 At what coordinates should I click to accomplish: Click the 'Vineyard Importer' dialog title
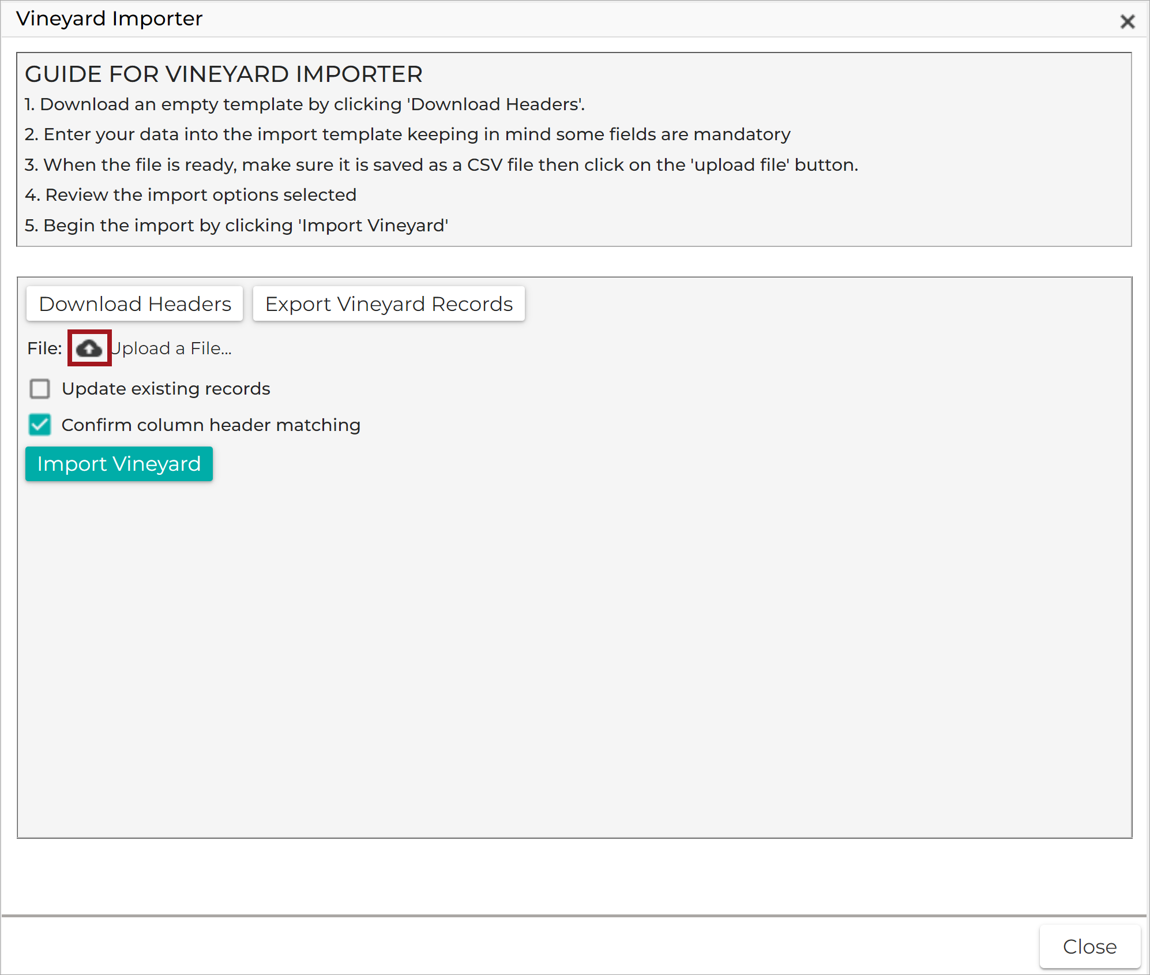(x=110, y=18)
